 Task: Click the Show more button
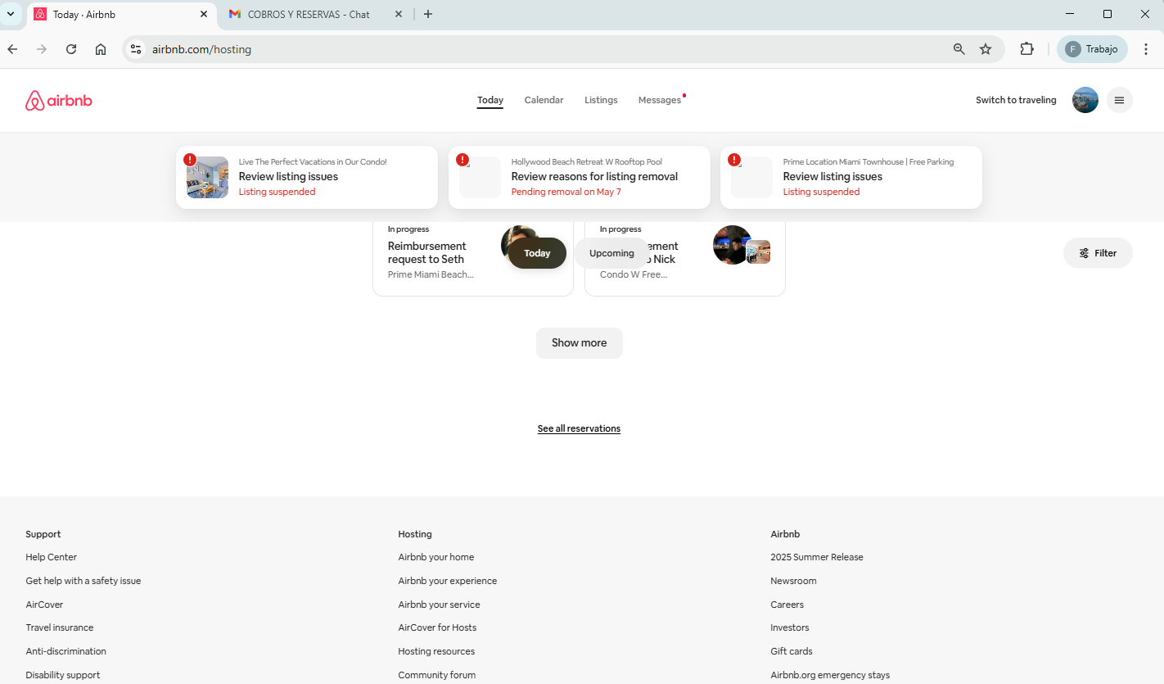(580, 343)
